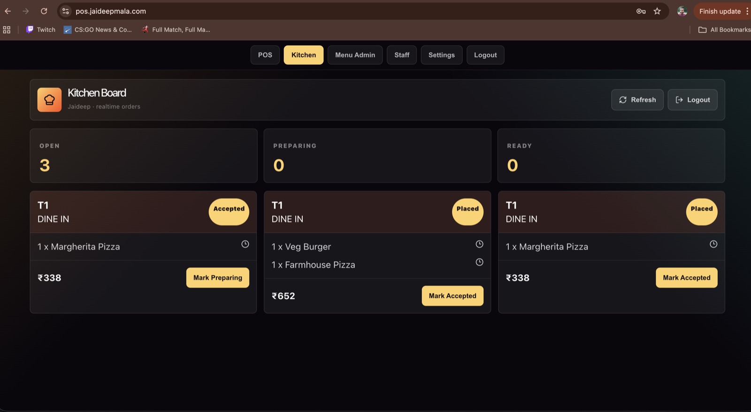Click the browser forward arrow
Screen dimensions: 751x412
(26, 11)
